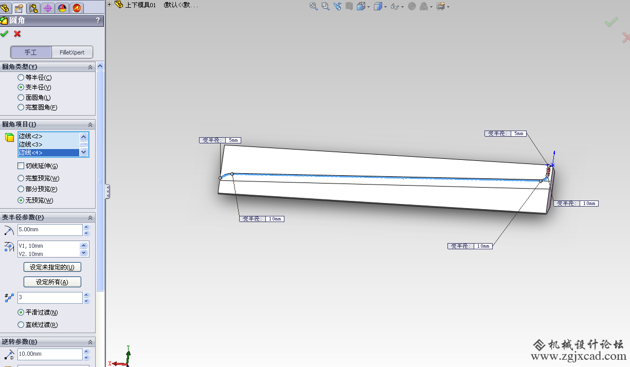This screenshot has width=630, height=367.
Task: Open the red 3D add-in tab
Action: [77, 8]
